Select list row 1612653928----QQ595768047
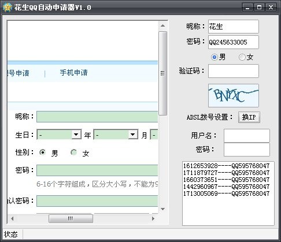281x242 pixels. (226, 166)
